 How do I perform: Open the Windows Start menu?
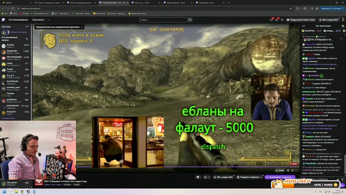[5, 192]
